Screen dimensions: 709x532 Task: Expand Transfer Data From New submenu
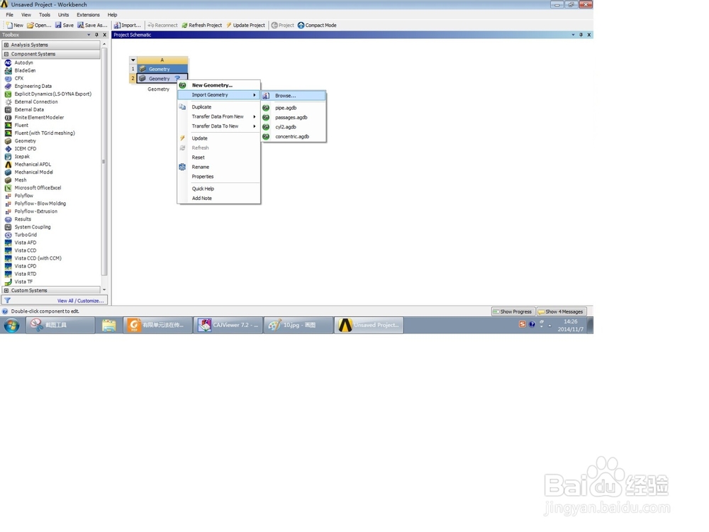[x=254, y=117]
